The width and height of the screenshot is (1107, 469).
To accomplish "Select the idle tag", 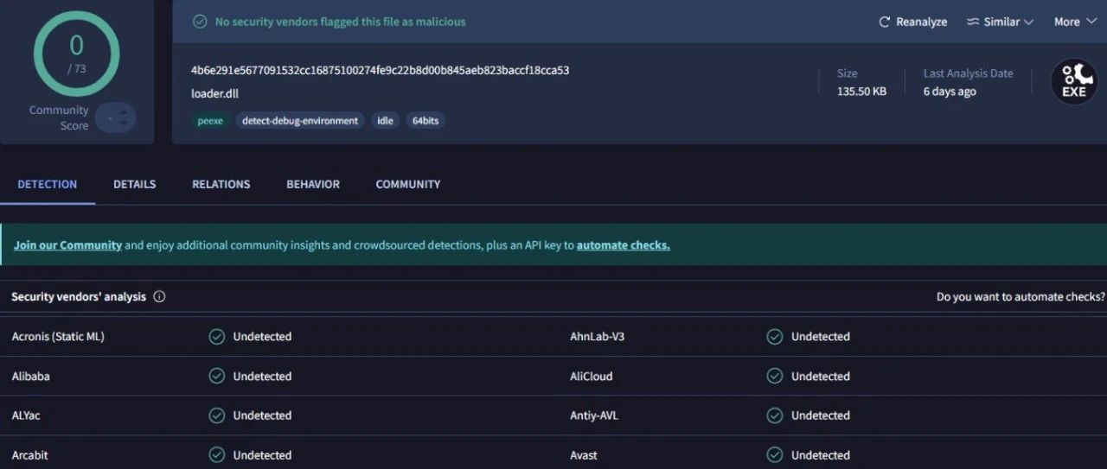I will 386,121.
